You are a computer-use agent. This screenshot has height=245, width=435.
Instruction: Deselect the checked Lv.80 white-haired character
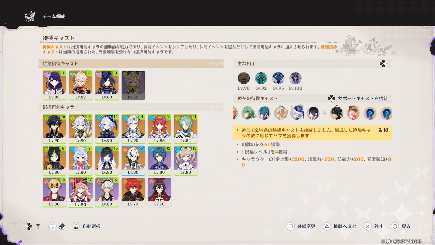point(133,160)
